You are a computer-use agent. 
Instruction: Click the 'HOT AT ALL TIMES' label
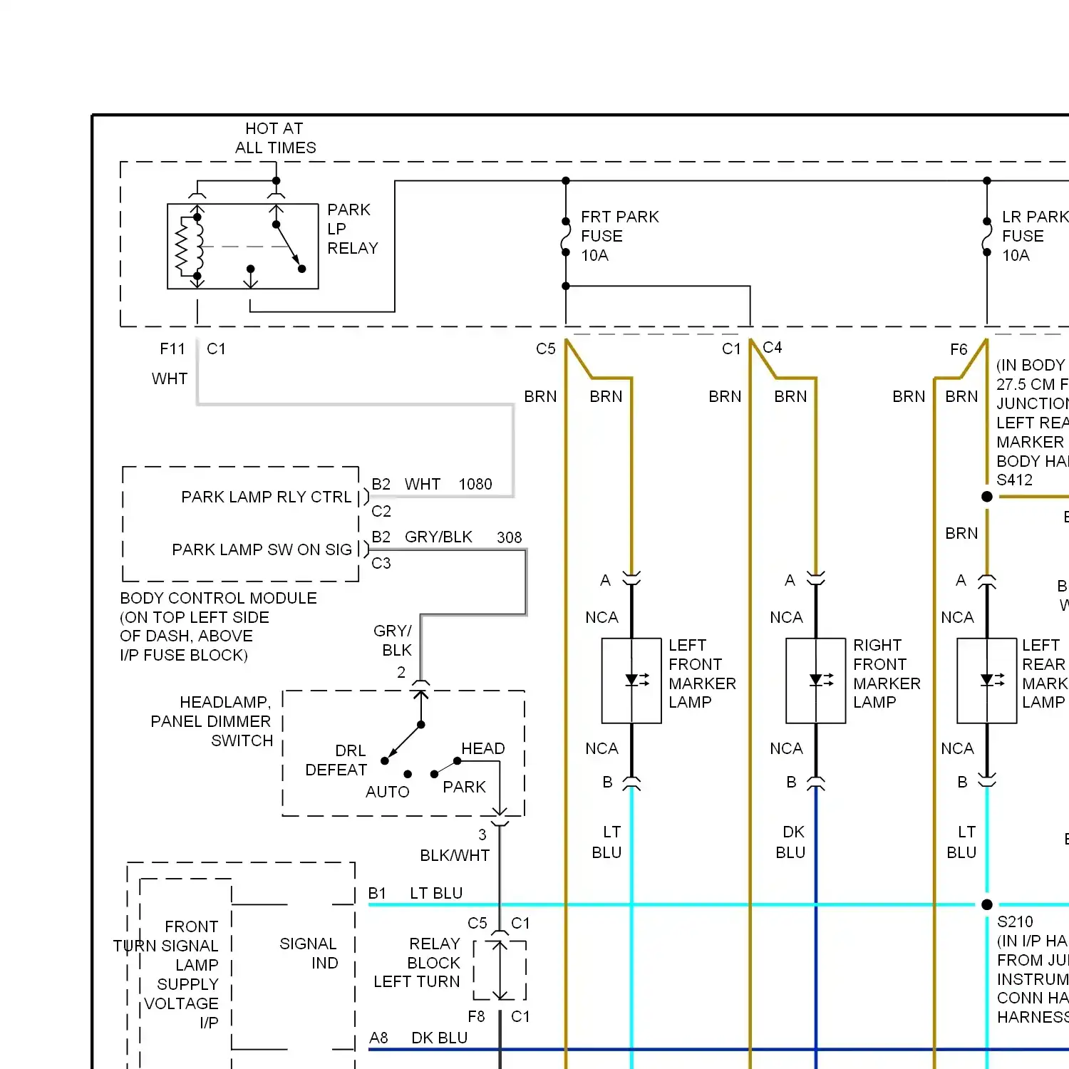275,138
